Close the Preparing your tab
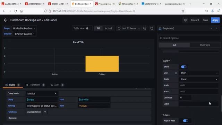This screenshot has height=125, width=222. (114, 4)
